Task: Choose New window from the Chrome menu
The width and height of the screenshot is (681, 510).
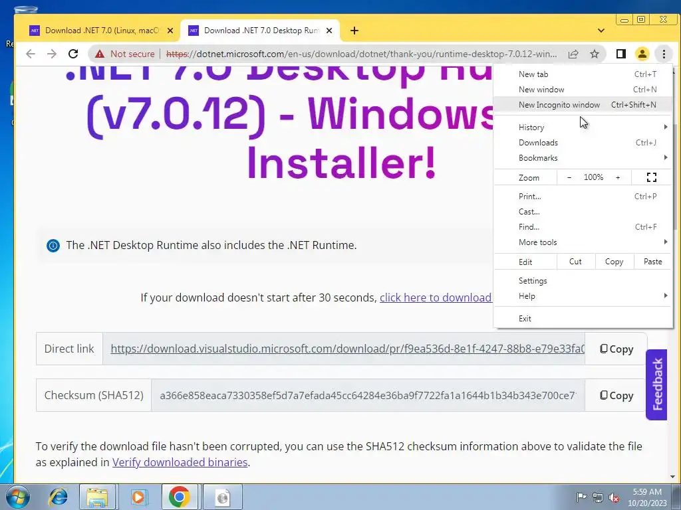Action: pos(583,90)
